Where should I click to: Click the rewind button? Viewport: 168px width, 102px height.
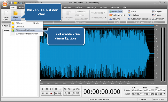click(x=56, y=89)
